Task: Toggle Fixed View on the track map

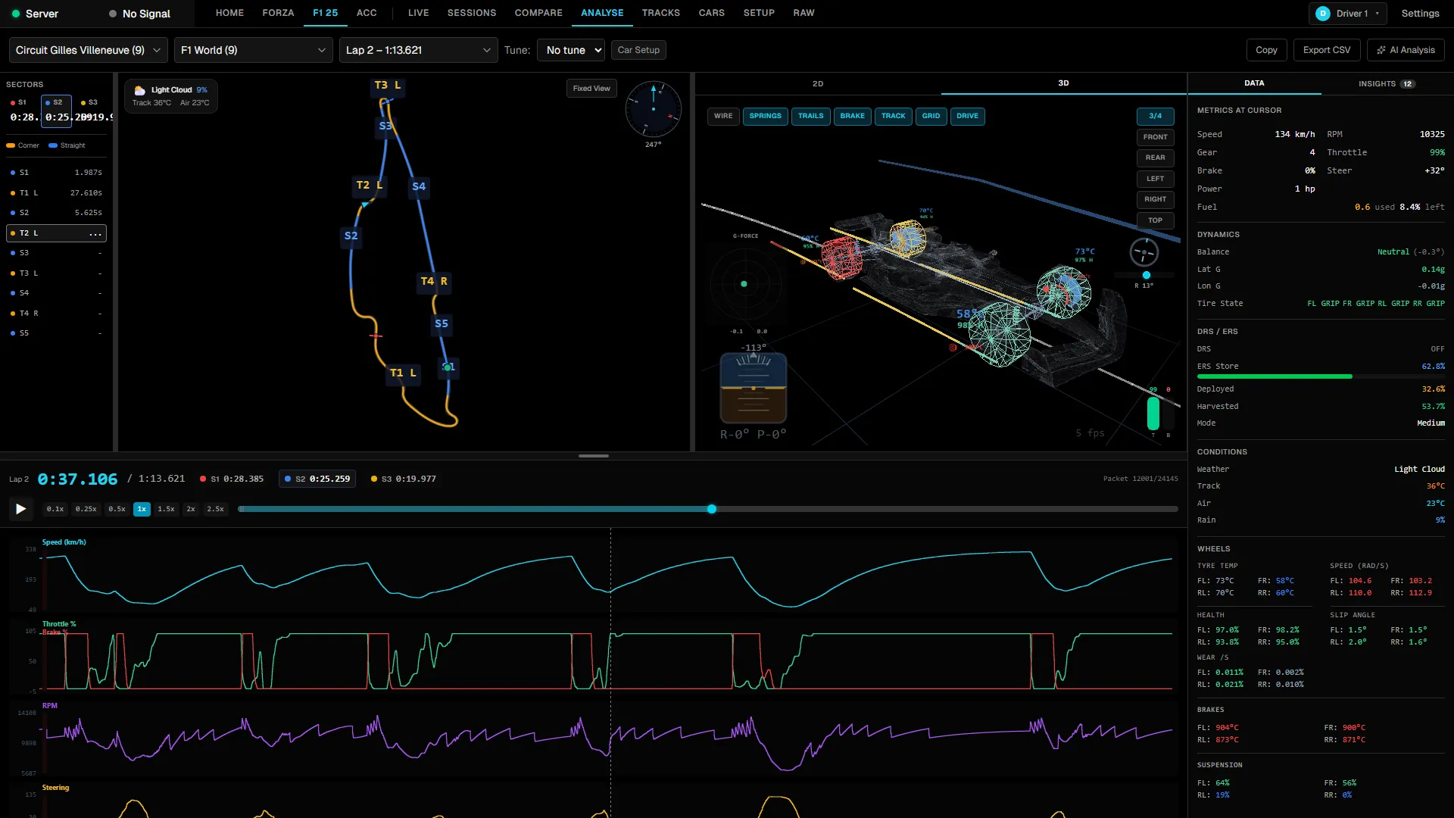Action: pos(591,89)
